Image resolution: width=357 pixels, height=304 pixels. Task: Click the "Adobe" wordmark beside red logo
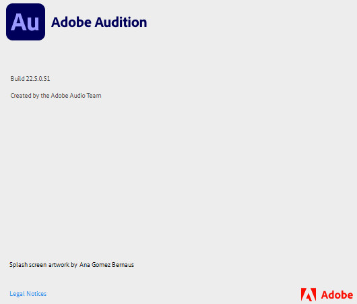337,295
